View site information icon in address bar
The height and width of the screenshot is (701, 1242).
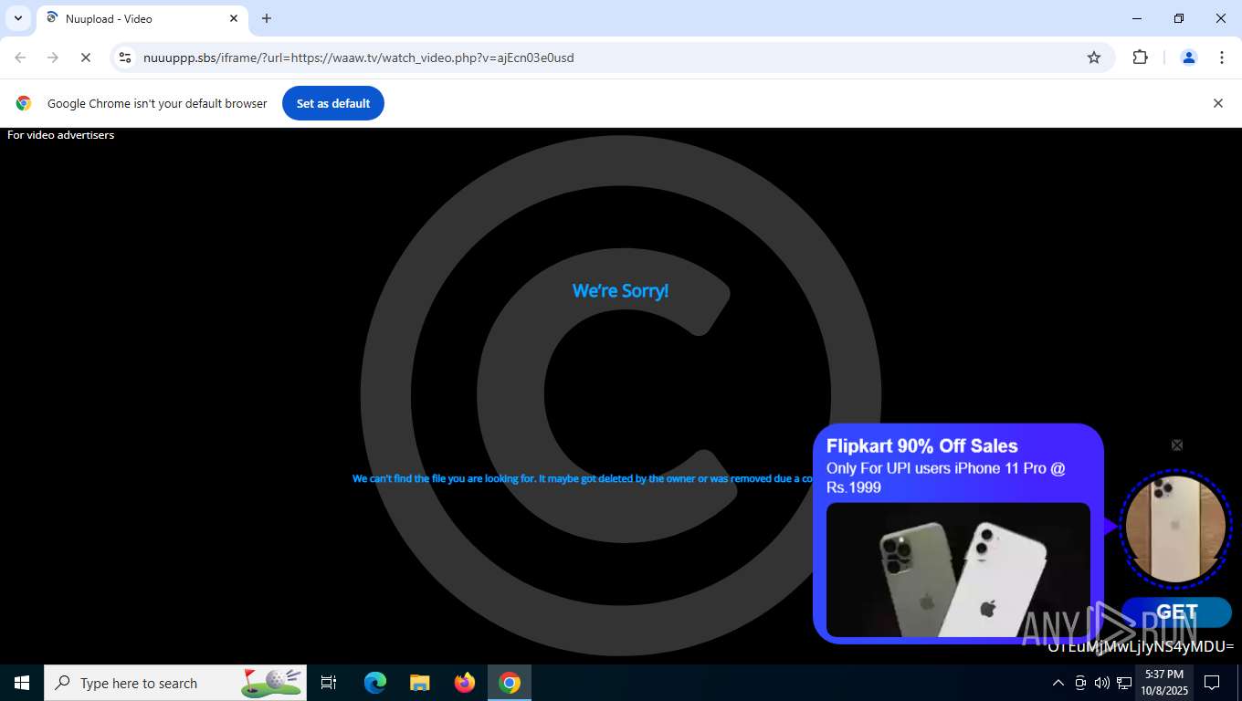[x=125, y=58]
